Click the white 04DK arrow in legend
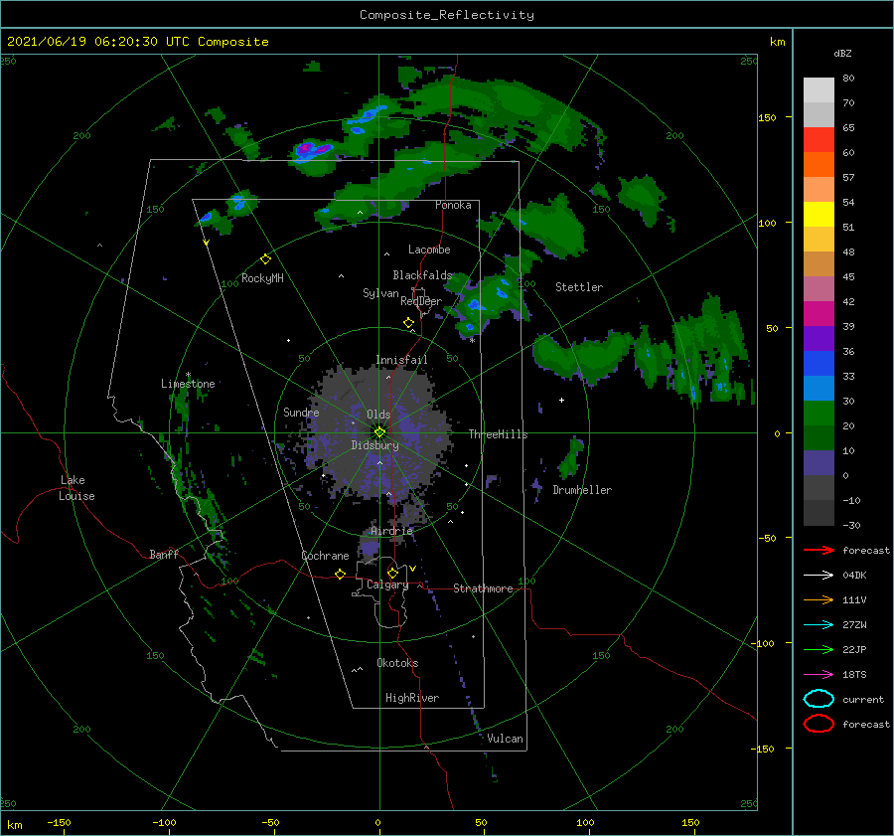The height and width of the screenshot is (836, 894). pyautogui.click(x=819, y=575)
